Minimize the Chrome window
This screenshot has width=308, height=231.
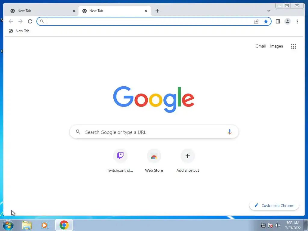coord(279,6)
